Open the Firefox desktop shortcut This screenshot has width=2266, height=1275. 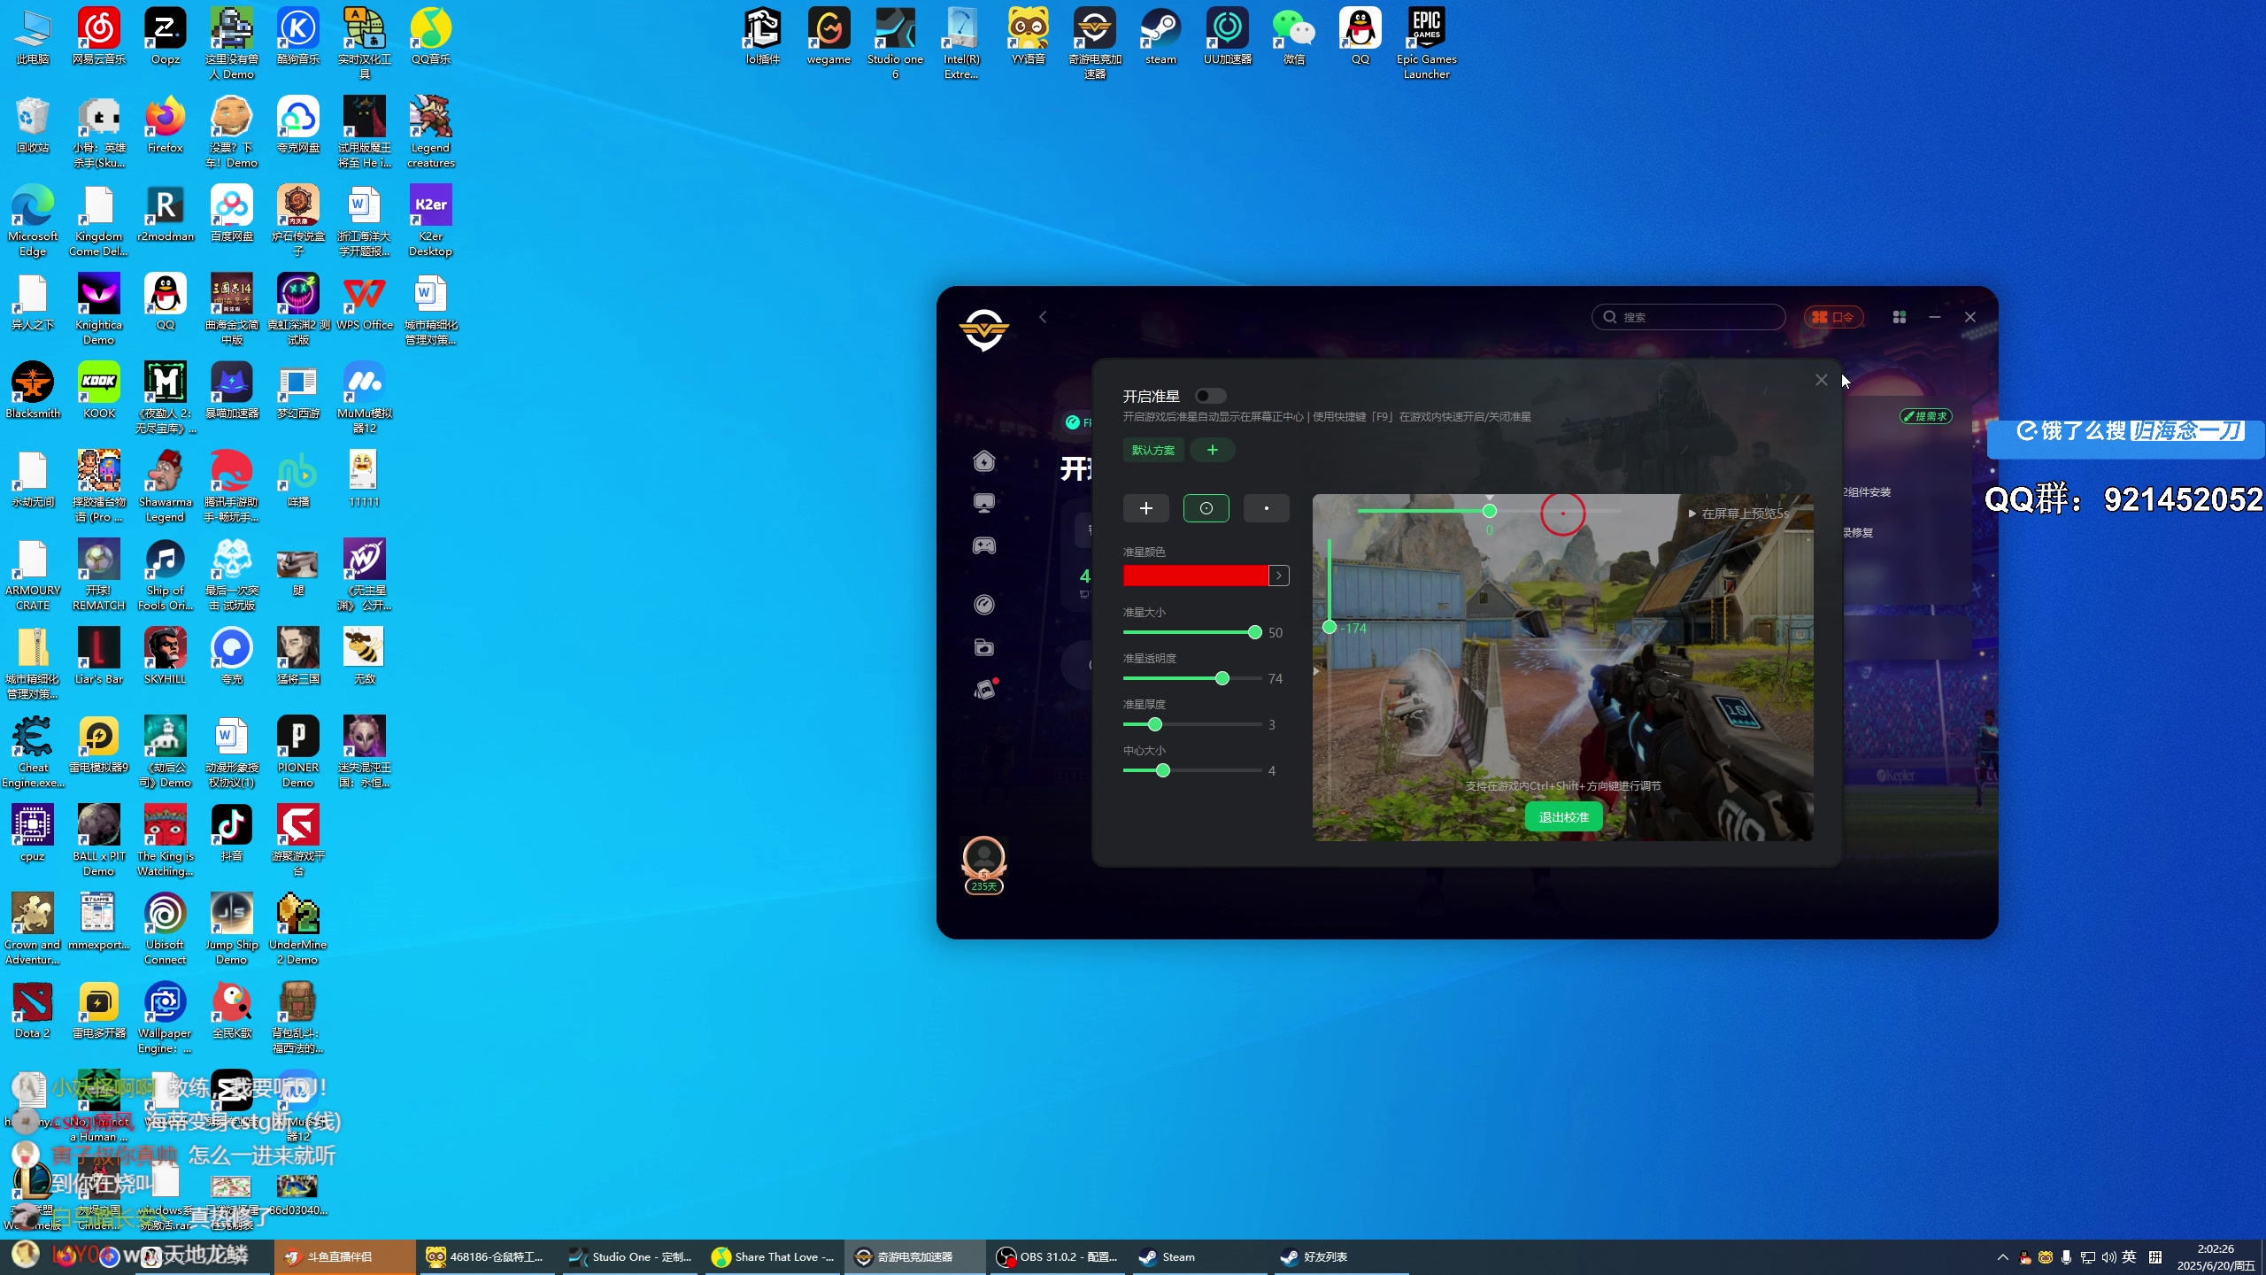point(166,126)
